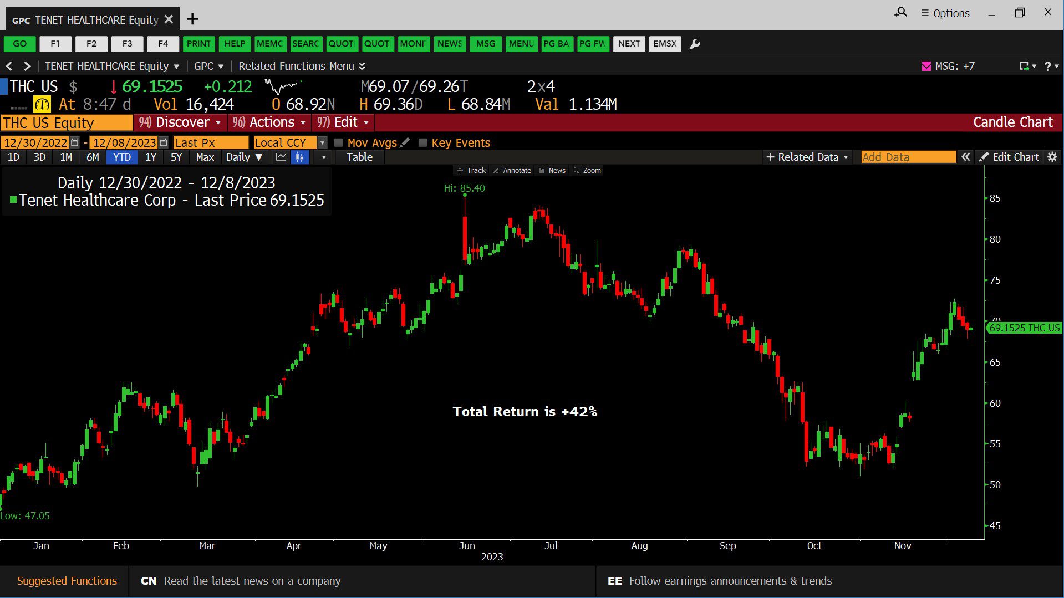1064x598 pixels.
Task: Open the 94) Discover dropdown
Action: pos(180,122)
